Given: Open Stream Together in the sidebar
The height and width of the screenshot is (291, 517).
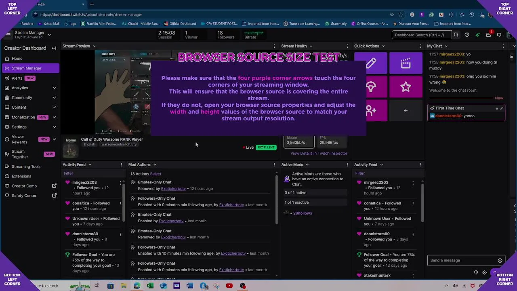Looking at the screenshot, I should (30, 154).
